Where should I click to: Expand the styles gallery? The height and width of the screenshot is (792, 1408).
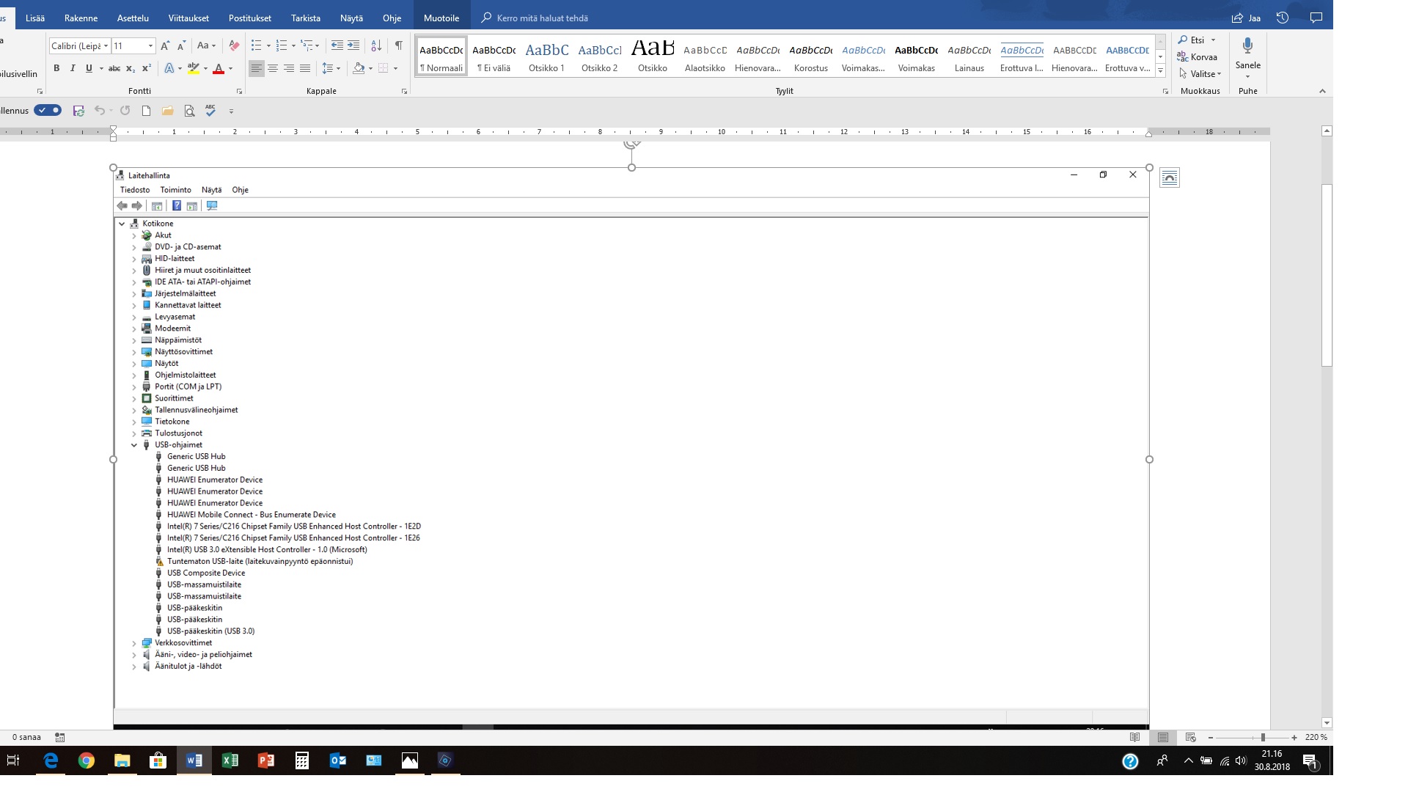click(1160, 71)
